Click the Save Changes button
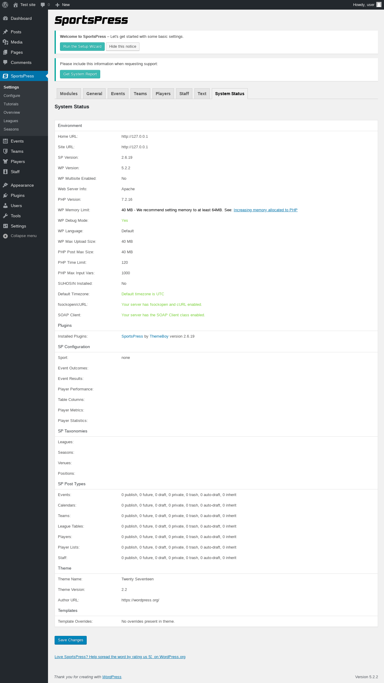Viewport: 384px width, 683px height. tap(70, 640)
